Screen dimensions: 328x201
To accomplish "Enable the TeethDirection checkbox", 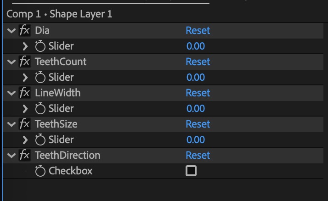I will click(191, 171).
